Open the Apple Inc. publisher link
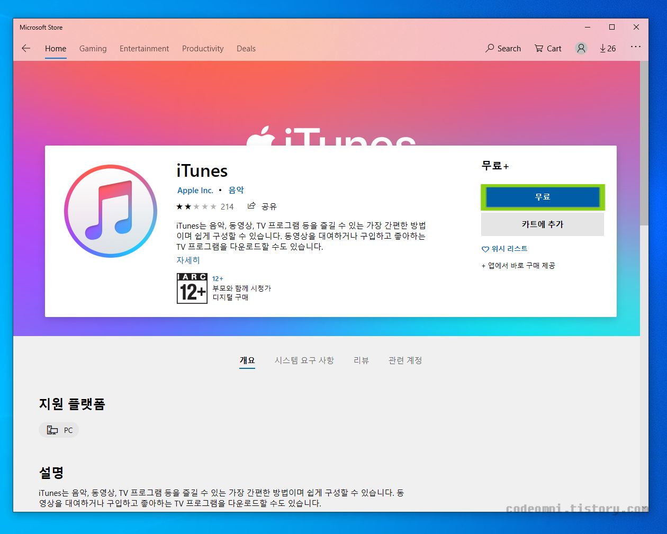The height and width of the screenshot is (534, 667). (195, 191)
